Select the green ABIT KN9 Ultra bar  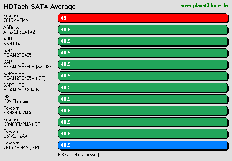[x=143, y=41]
